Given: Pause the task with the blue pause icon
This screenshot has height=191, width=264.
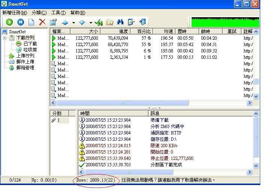Looking at the screenshot, I should (21, 22).
